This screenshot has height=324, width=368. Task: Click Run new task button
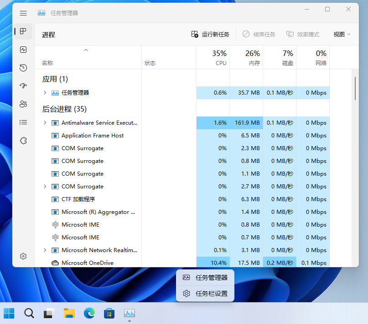(210, 34)
